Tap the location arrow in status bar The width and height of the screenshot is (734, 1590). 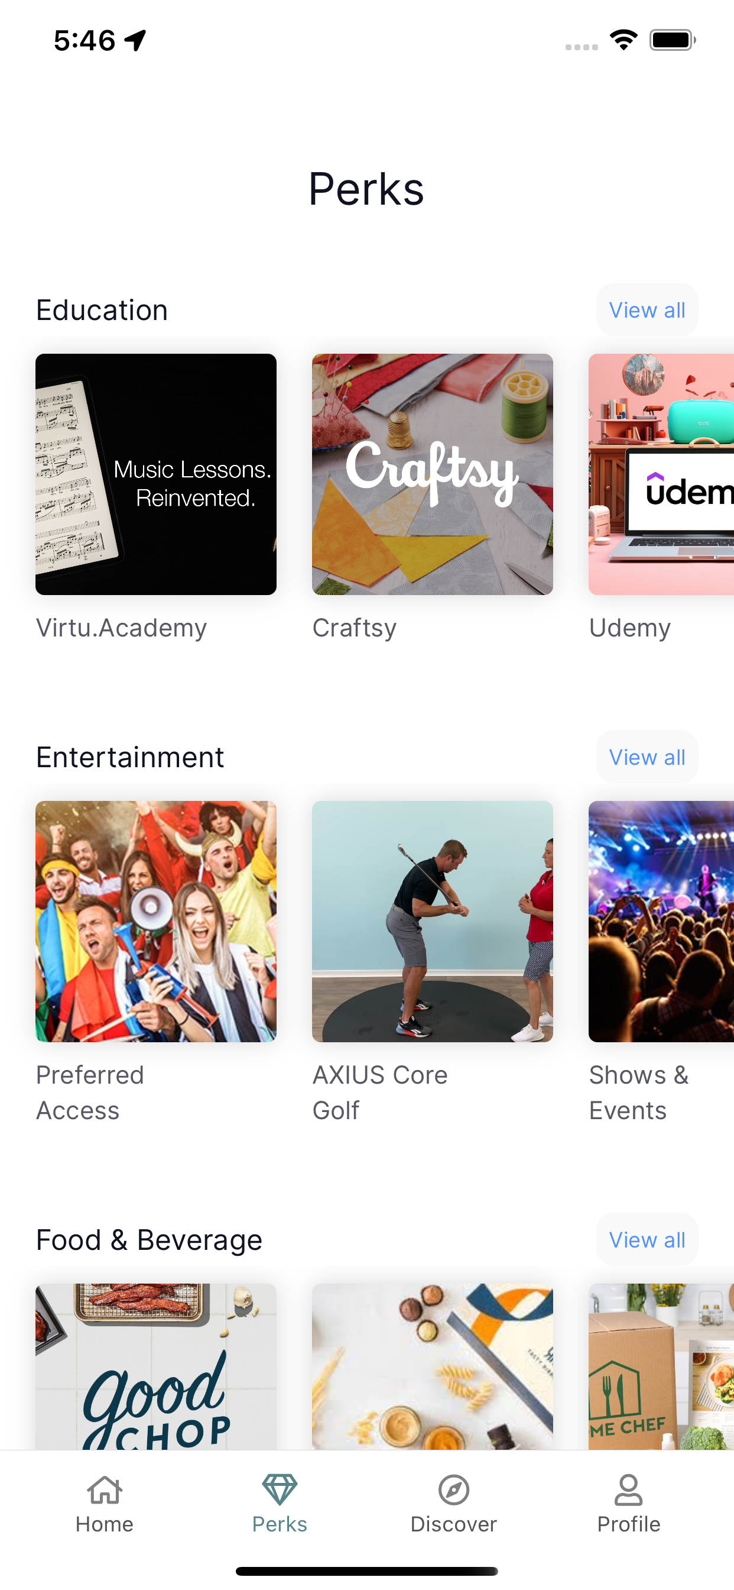click(135, 40)
